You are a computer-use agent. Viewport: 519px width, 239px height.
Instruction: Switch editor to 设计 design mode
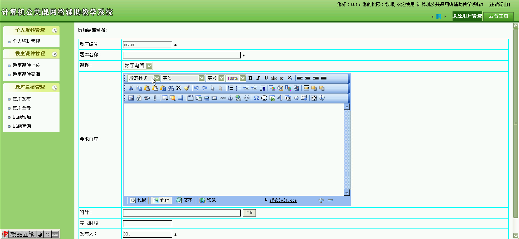tap(161, 200)
